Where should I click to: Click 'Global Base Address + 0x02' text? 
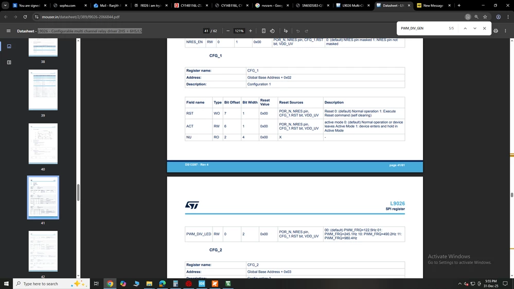coord(269,77)
